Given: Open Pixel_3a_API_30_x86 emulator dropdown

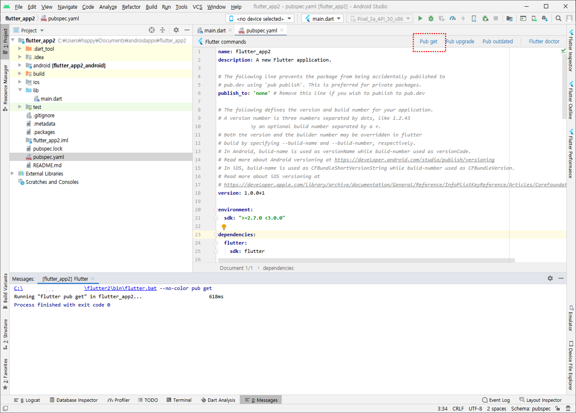Looking at the screenshot, I should pos(380,18).
